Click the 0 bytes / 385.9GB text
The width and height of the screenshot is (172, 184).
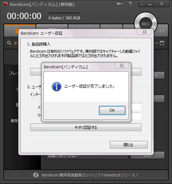(x=64, y=18)
